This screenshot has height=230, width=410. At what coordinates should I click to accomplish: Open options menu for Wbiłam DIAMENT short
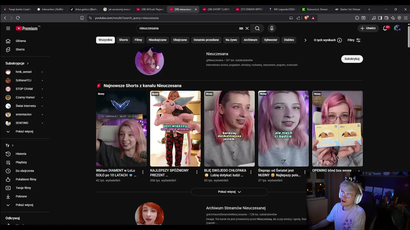(143, 172)
